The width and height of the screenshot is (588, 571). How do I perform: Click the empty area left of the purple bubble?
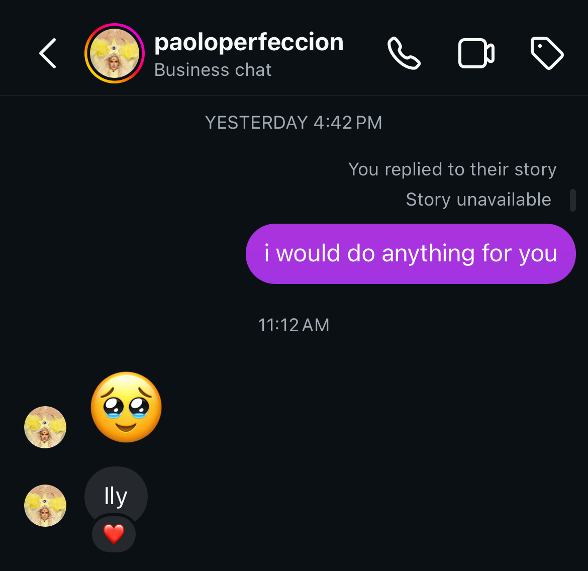tap(126, 254)
